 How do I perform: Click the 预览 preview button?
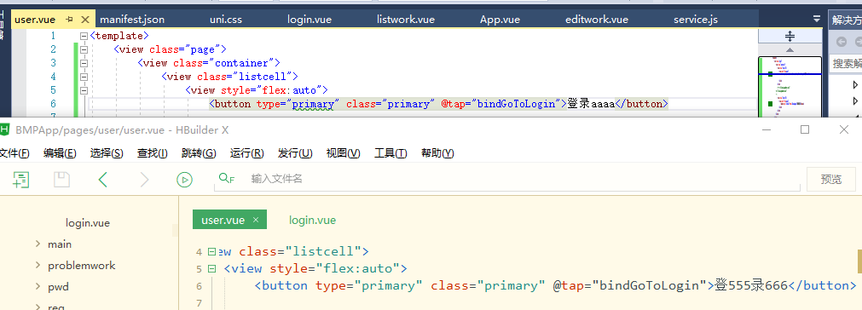pyautogui.click(x=831, y=180)
